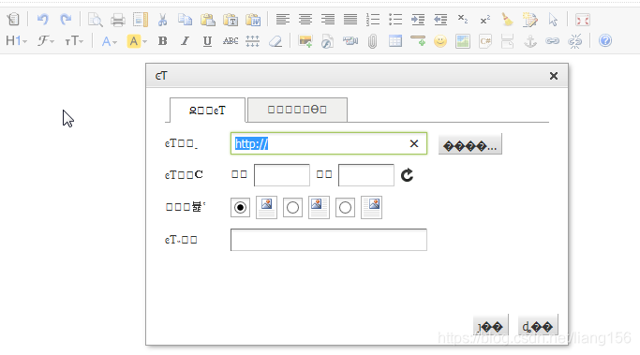
Task: Select the middle alignment radio button
Action: click(292, 208)
